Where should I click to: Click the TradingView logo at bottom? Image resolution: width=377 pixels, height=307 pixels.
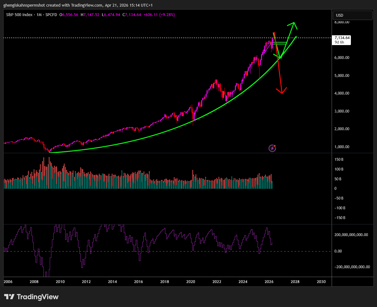point(31,297)
